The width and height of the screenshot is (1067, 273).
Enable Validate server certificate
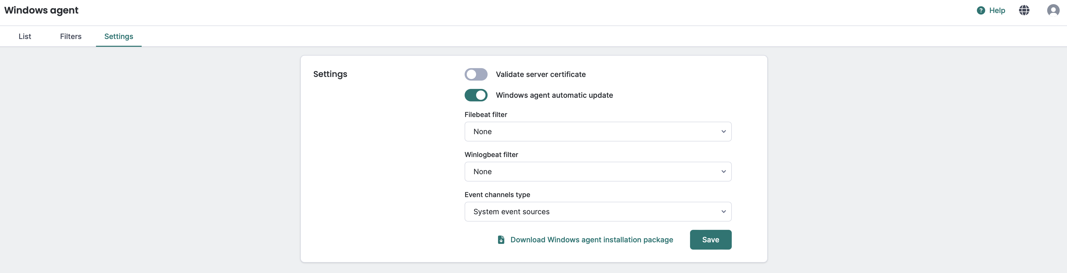[x=476, y=74]
